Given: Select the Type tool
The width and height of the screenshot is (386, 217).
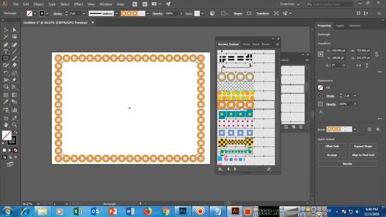Looking at the screenshot, I should 6,52.
